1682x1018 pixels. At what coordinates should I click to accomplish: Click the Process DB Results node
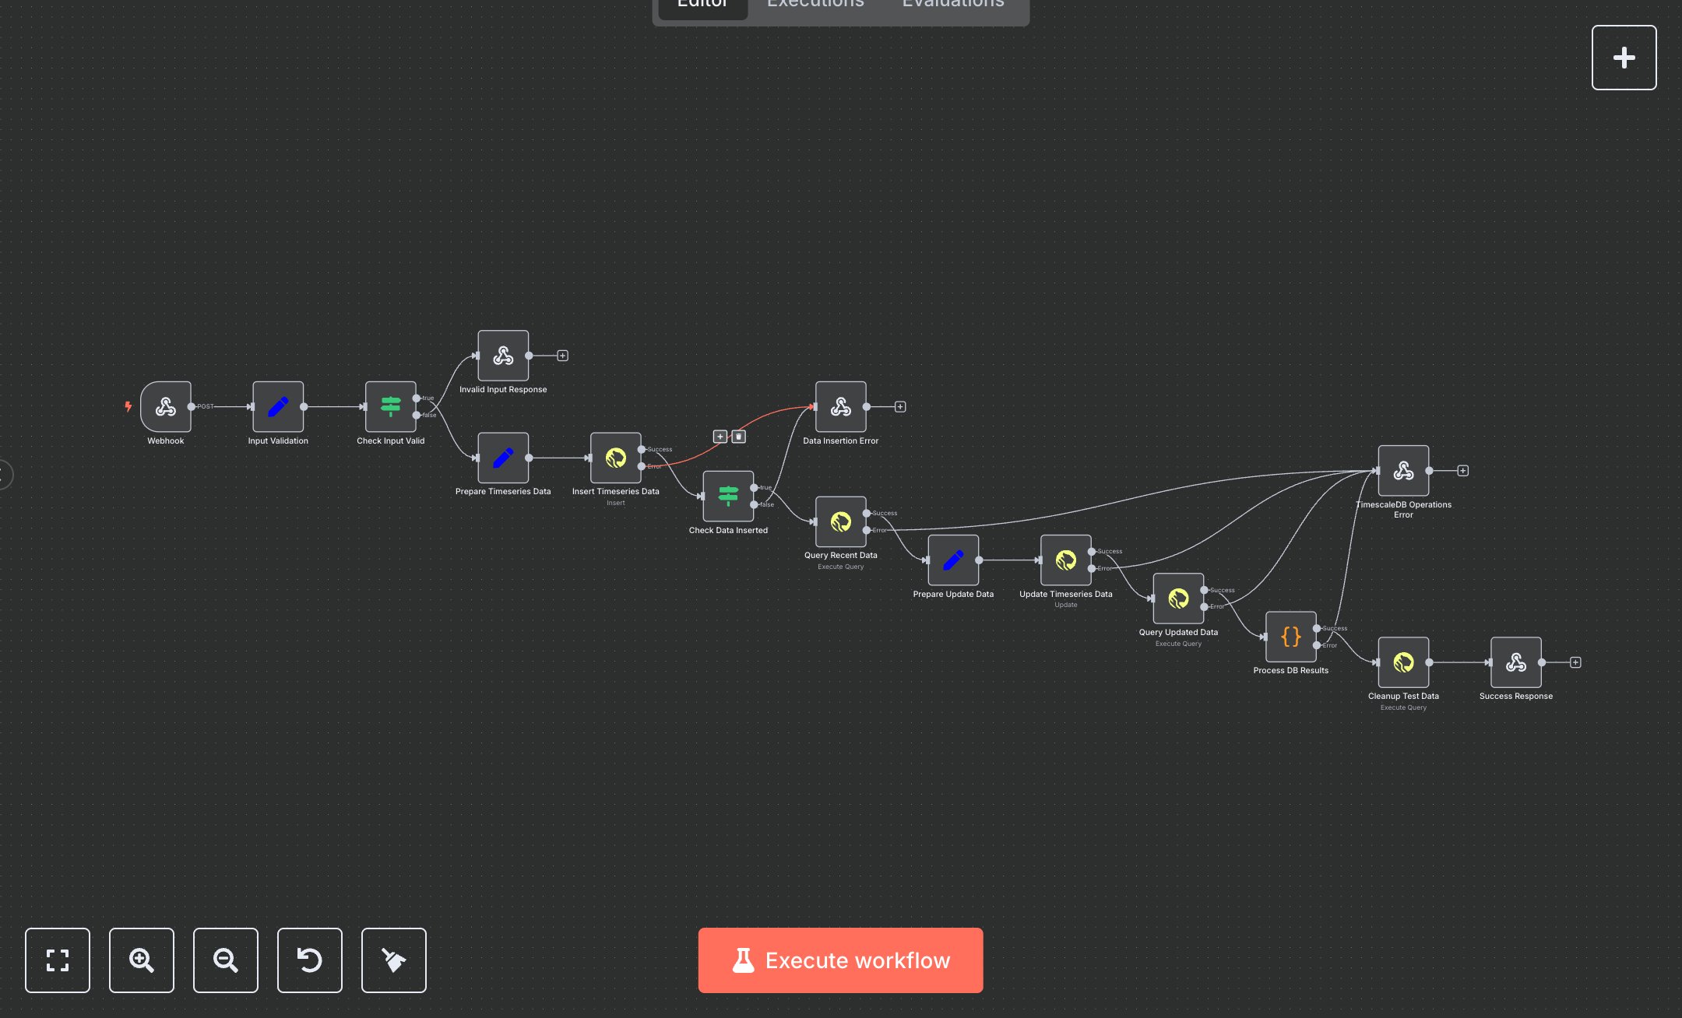(x=1290, y=637)
